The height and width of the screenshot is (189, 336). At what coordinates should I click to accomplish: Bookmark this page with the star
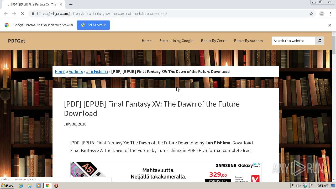(x=311, y=14)
